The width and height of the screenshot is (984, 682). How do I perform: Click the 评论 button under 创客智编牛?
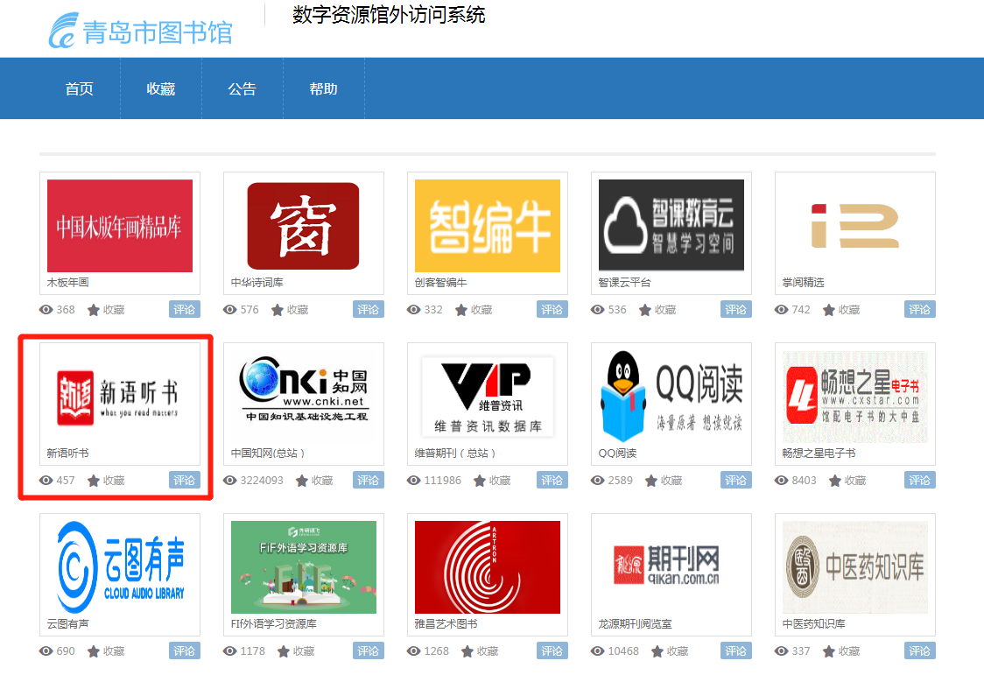pyautogui.click(x=552, y=309)
